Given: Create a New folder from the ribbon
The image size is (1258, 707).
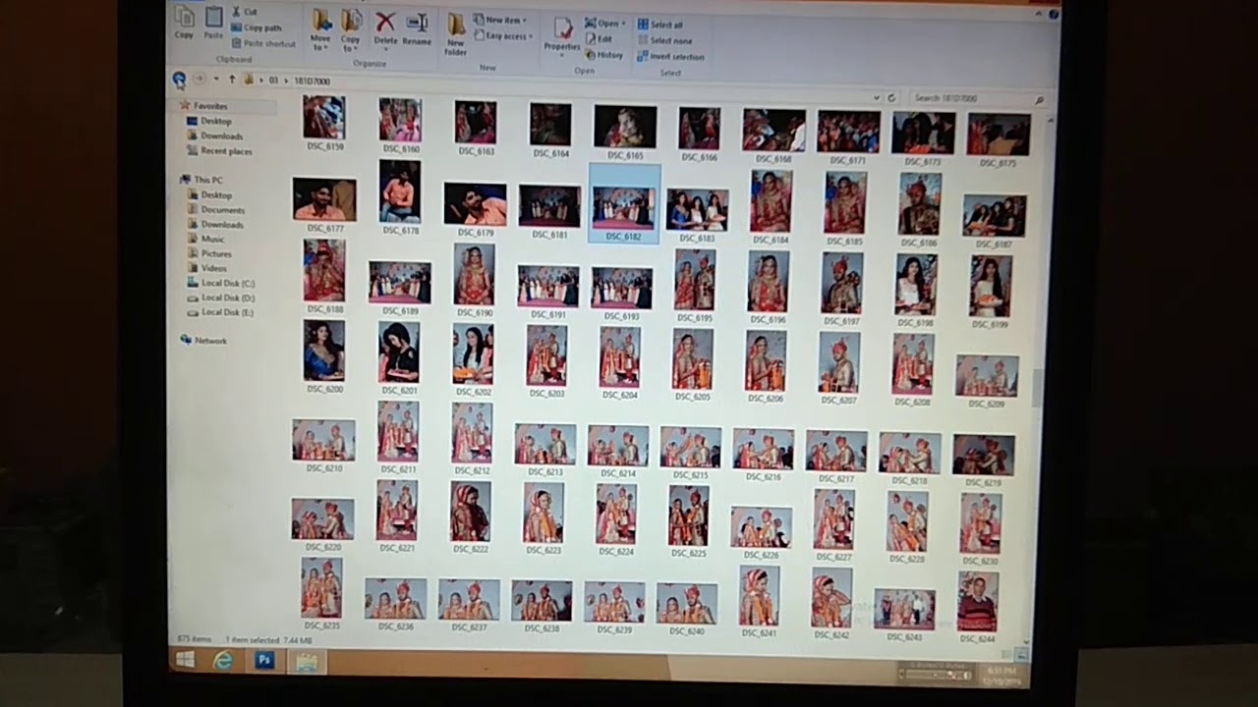Looking at the screenshot, I should click(x=456, y=32).
